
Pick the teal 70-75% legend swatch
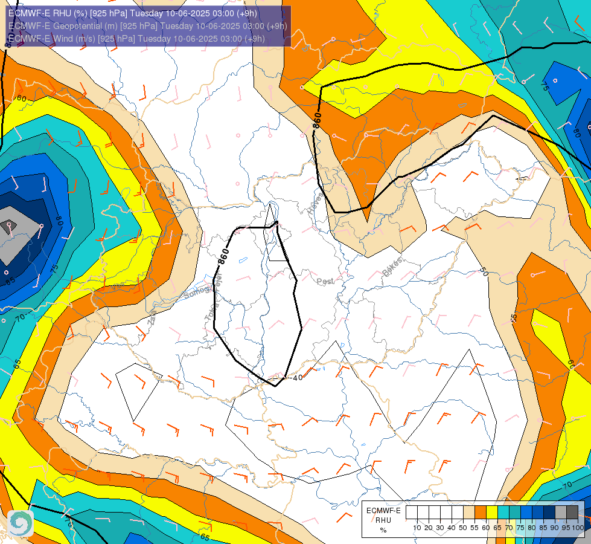(515, 513)
